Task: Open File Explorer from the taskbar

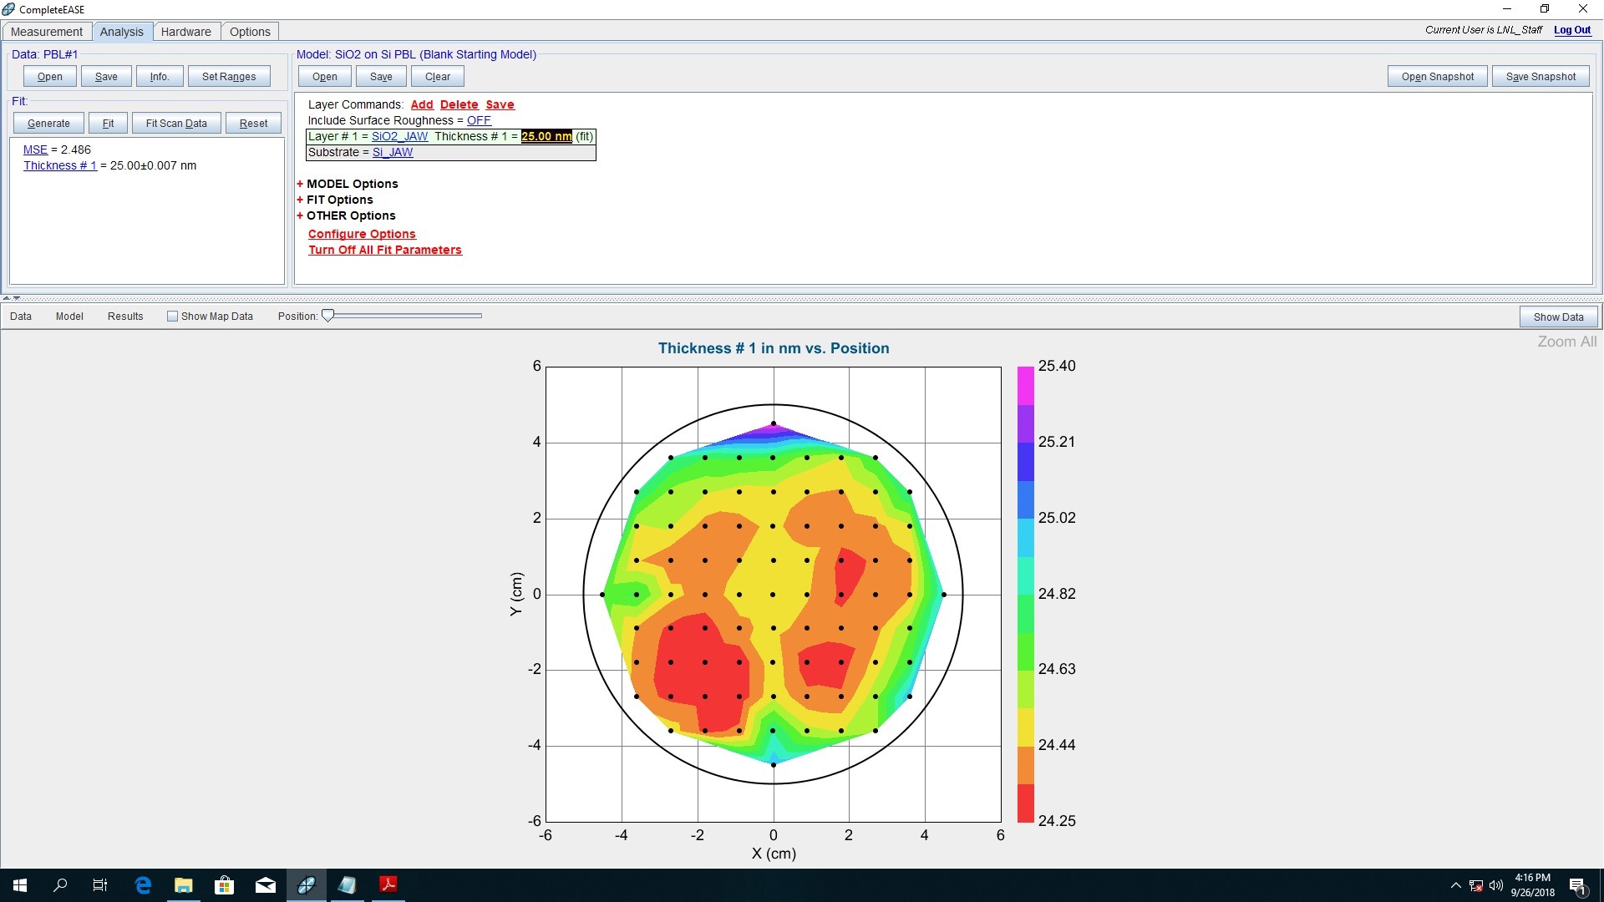Action: (x=183, y=885)
